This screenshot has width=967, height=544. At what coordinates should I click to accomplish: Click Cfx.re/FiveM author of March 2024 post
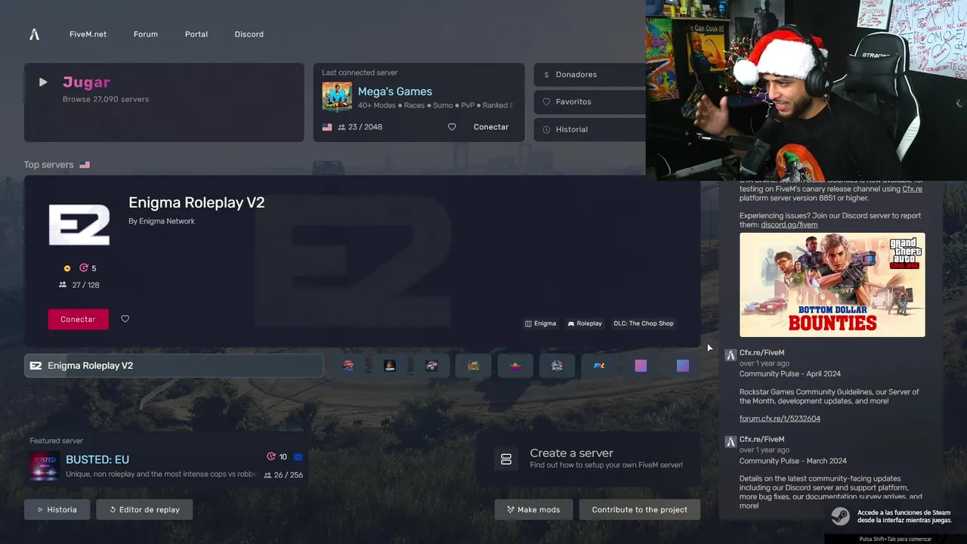click(762, 440)
